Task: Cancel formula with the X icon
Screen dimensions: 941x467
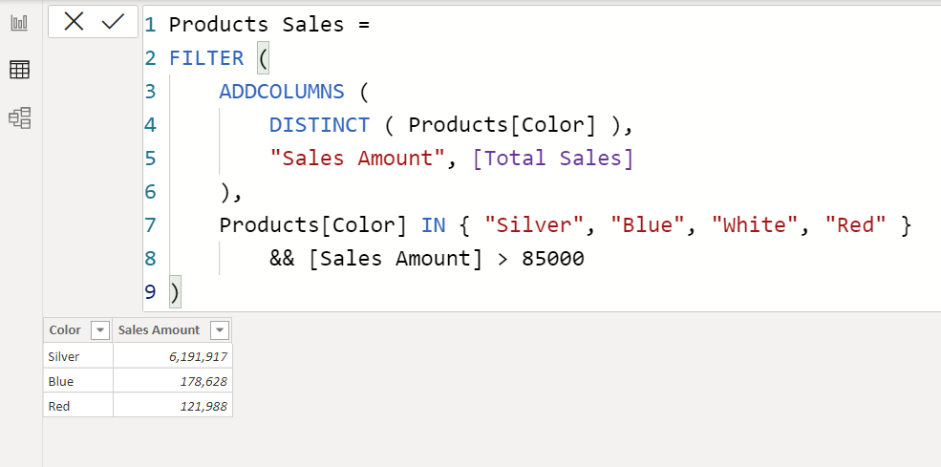Action: coord(74,22)
